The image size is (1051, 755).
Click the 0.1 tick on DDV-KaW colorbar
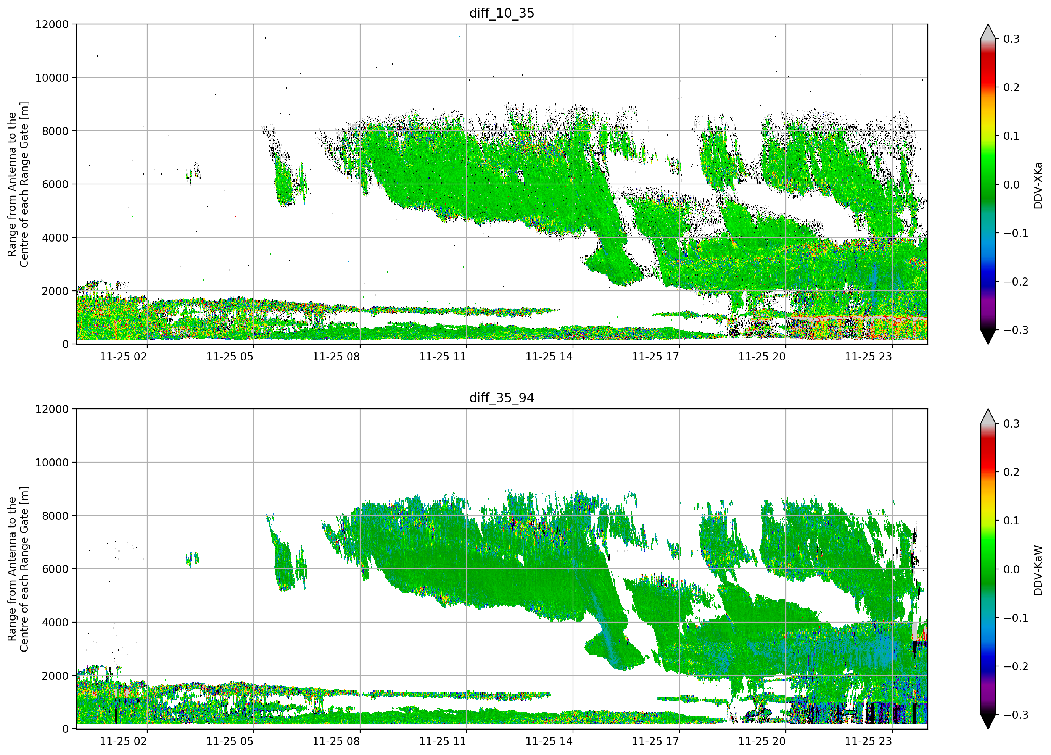coord(1011,521)
